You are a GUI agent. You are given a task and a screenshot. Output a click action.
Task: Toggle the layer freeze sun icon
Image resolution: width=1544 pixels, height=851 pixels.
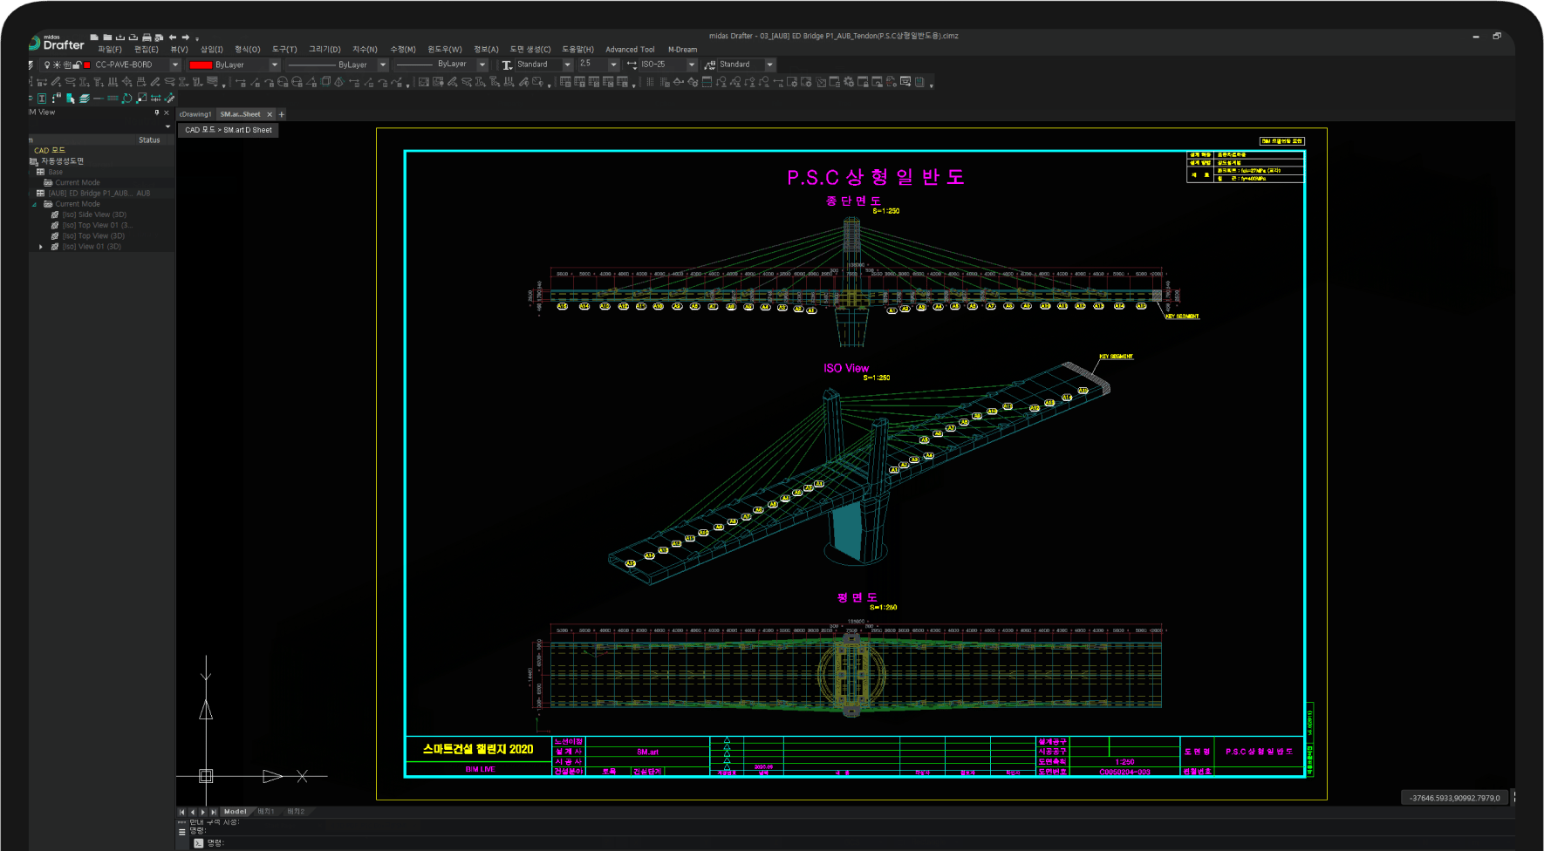coord(57,65)
